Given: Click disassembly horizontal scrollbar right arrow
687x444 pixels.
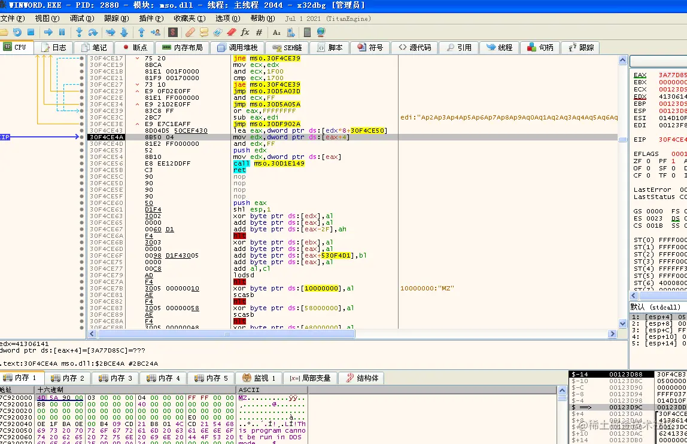Looking at the screenshot, I should pyautogui.click(x=613, y=334).
